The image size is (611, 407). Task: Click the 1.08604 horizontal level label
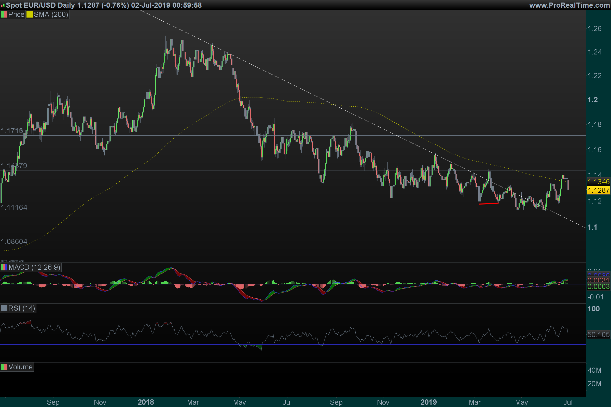click(14, 242)
